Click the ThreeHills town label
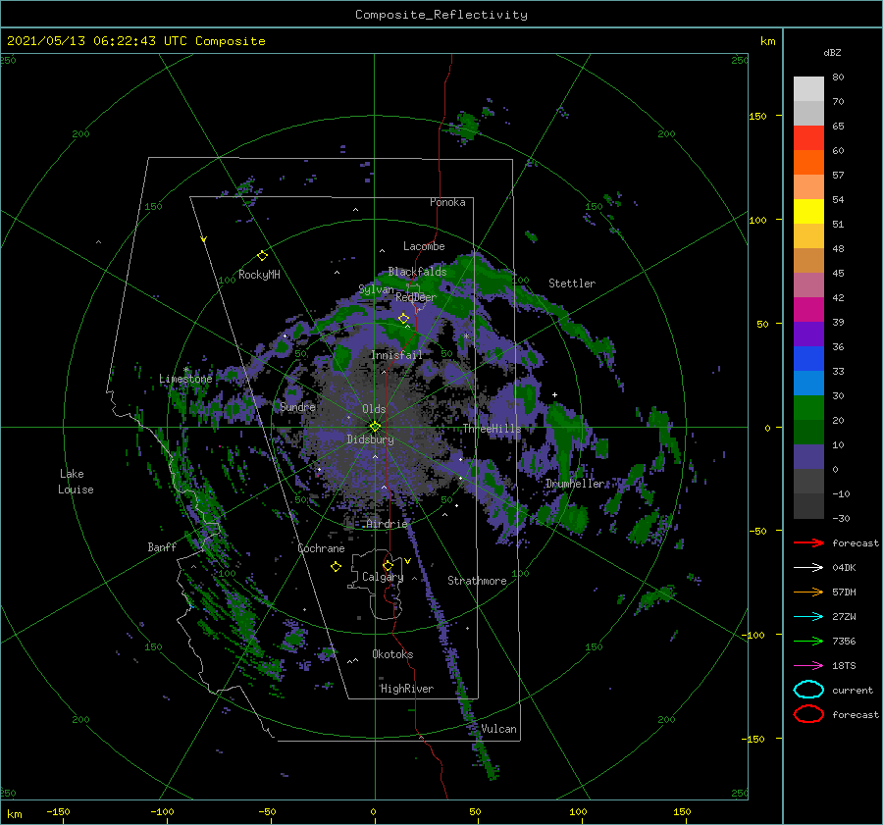Viewport: 883px width, 825px height. (x=492, y=429)
